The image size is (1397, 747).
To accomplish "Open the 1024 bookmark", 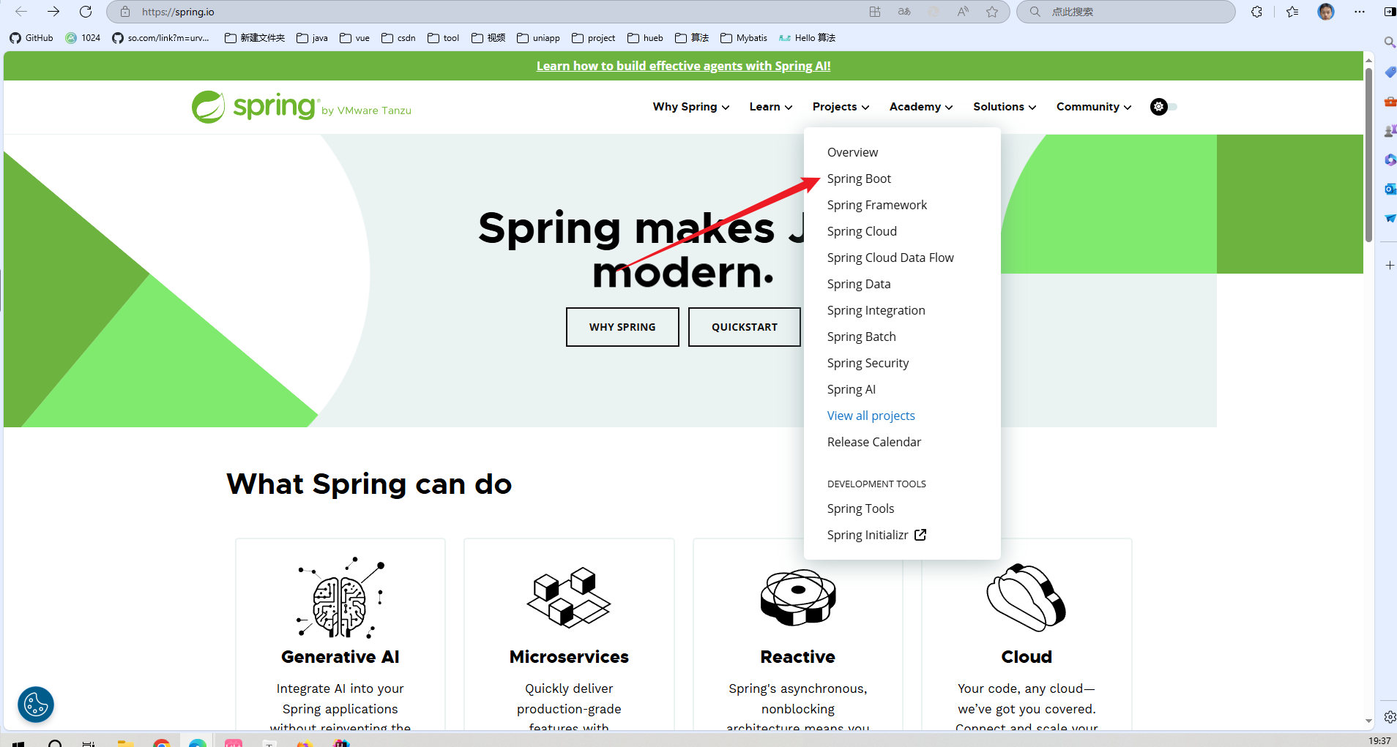I will click(x=83, y=38).
